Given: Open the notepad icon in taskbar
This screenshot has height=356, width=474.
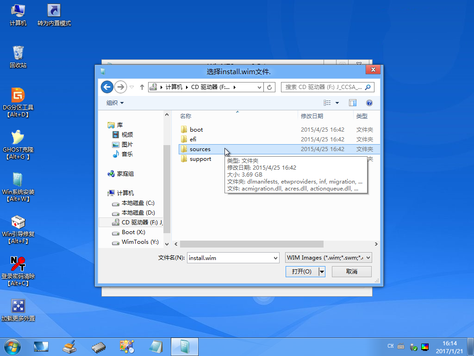Looking at the screenshot, I should (x=156, y=347).
